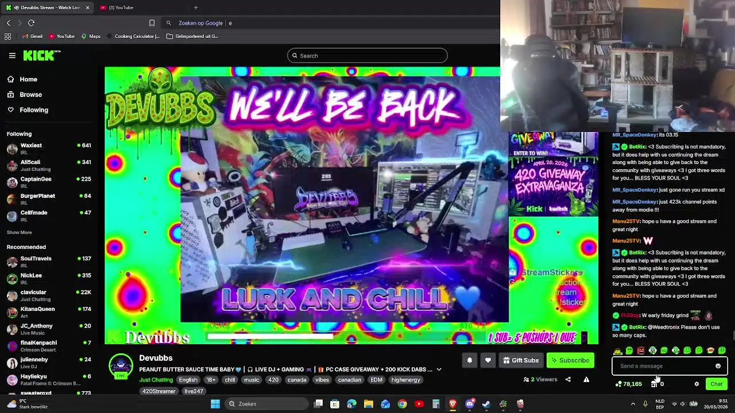The height and width of the screenshot is (413, 735).
Task: Go back in browser history
Action: point(9,23)
